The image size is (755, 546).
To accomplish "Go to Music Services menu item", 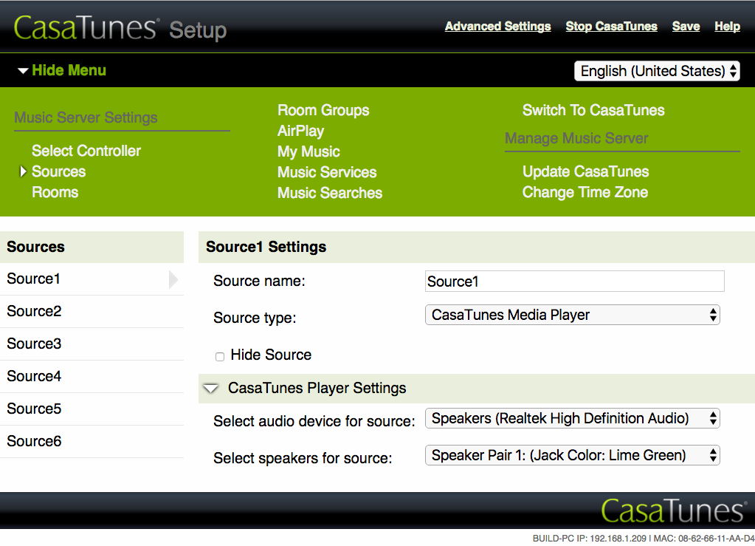I will coord(327,172).
